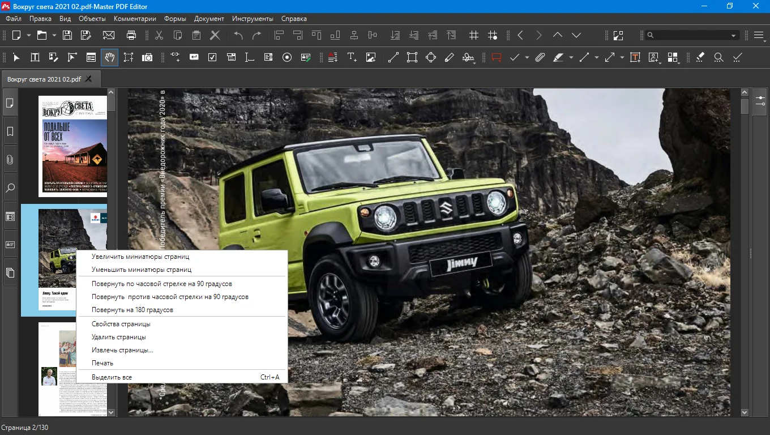Screen dimensions: 770x435
Task: Insert radio button form field tool
Action: [x=287, y=57]
